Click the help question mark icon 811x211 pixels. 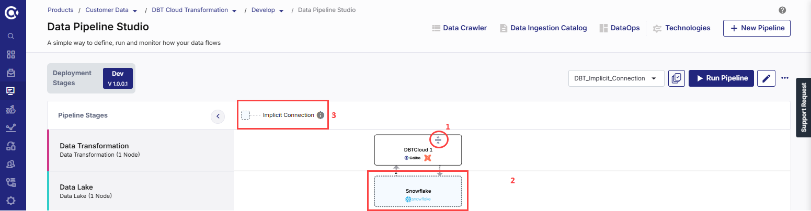click(x=782, y=10)
